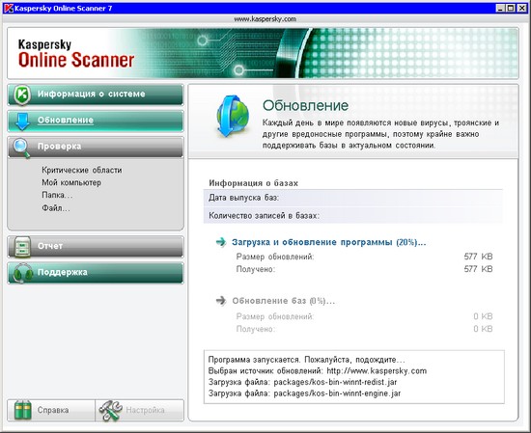Click the globe update icon beside Обновление heading

tap(233, 116)
